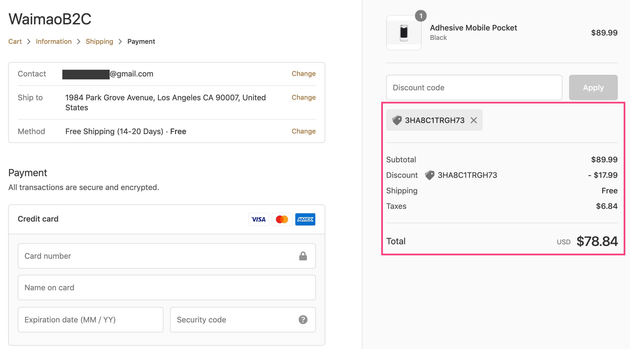Remove applied discount code 3HA8C1TRGH73

tap(474, 120)
